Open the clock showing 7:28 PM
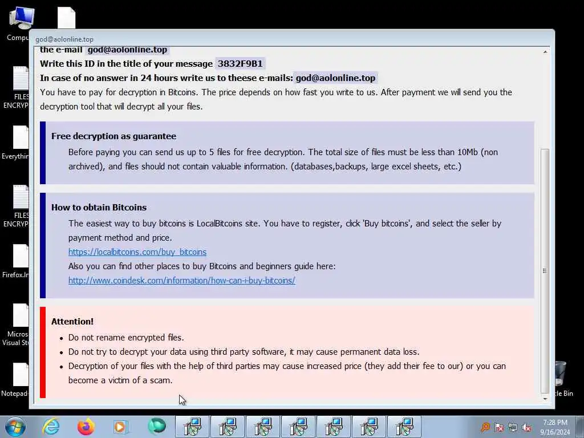The image size is (584, 438). [555, 427]
